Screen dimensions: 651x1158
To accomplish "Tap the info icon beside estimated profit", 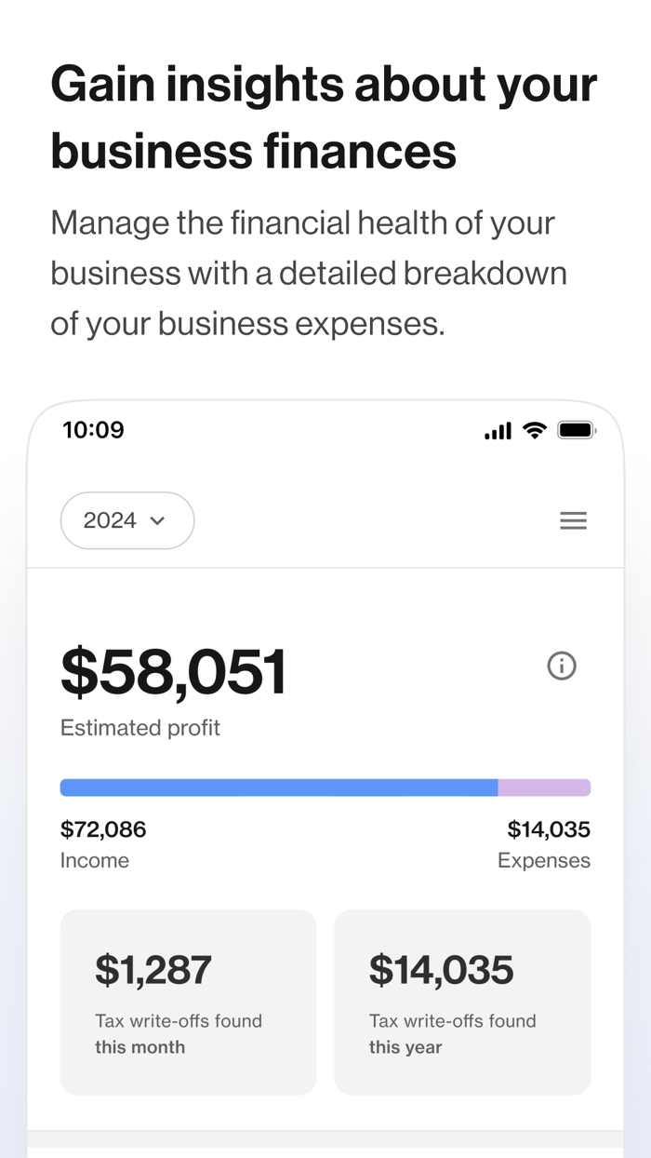I will pos(562,666).
